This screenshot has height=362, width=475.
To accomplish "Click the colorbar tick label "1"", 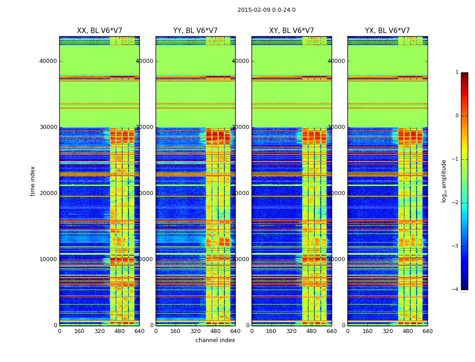I will click(456, 72).
